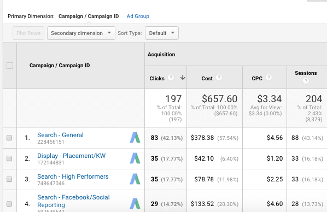Click the $2.25 CPC cell
Screen dimensions: 327x212
(x=275, y=179)
